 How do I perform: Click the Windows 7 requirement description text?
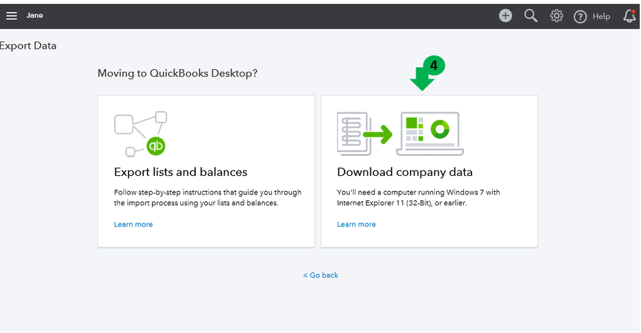(x=418, y=198)
